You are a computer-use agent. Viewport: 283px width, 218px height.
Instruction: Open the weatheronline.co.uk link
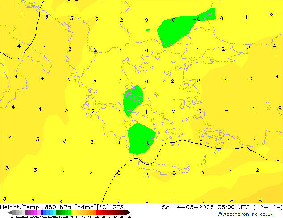(x=246, y=214)
